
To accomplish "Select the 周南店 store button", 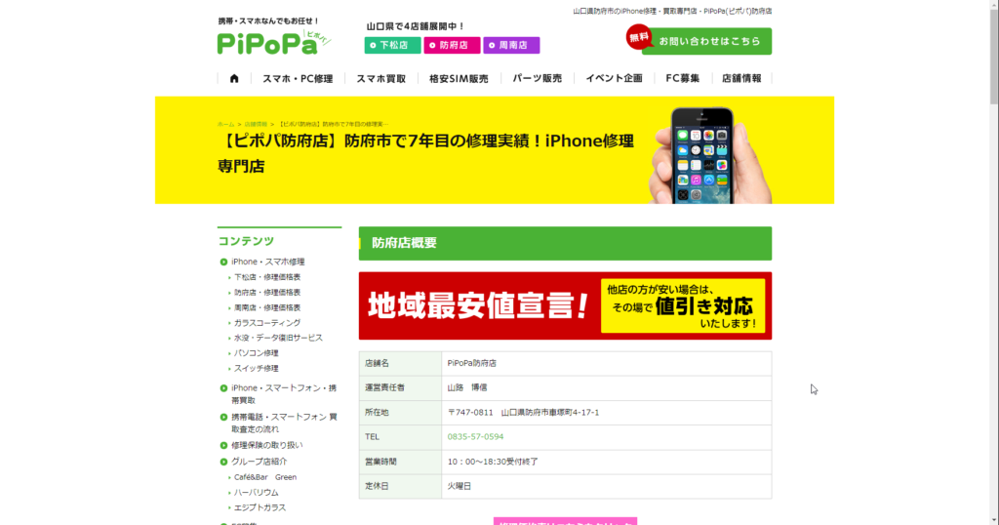I will click(x=511, y=45).
